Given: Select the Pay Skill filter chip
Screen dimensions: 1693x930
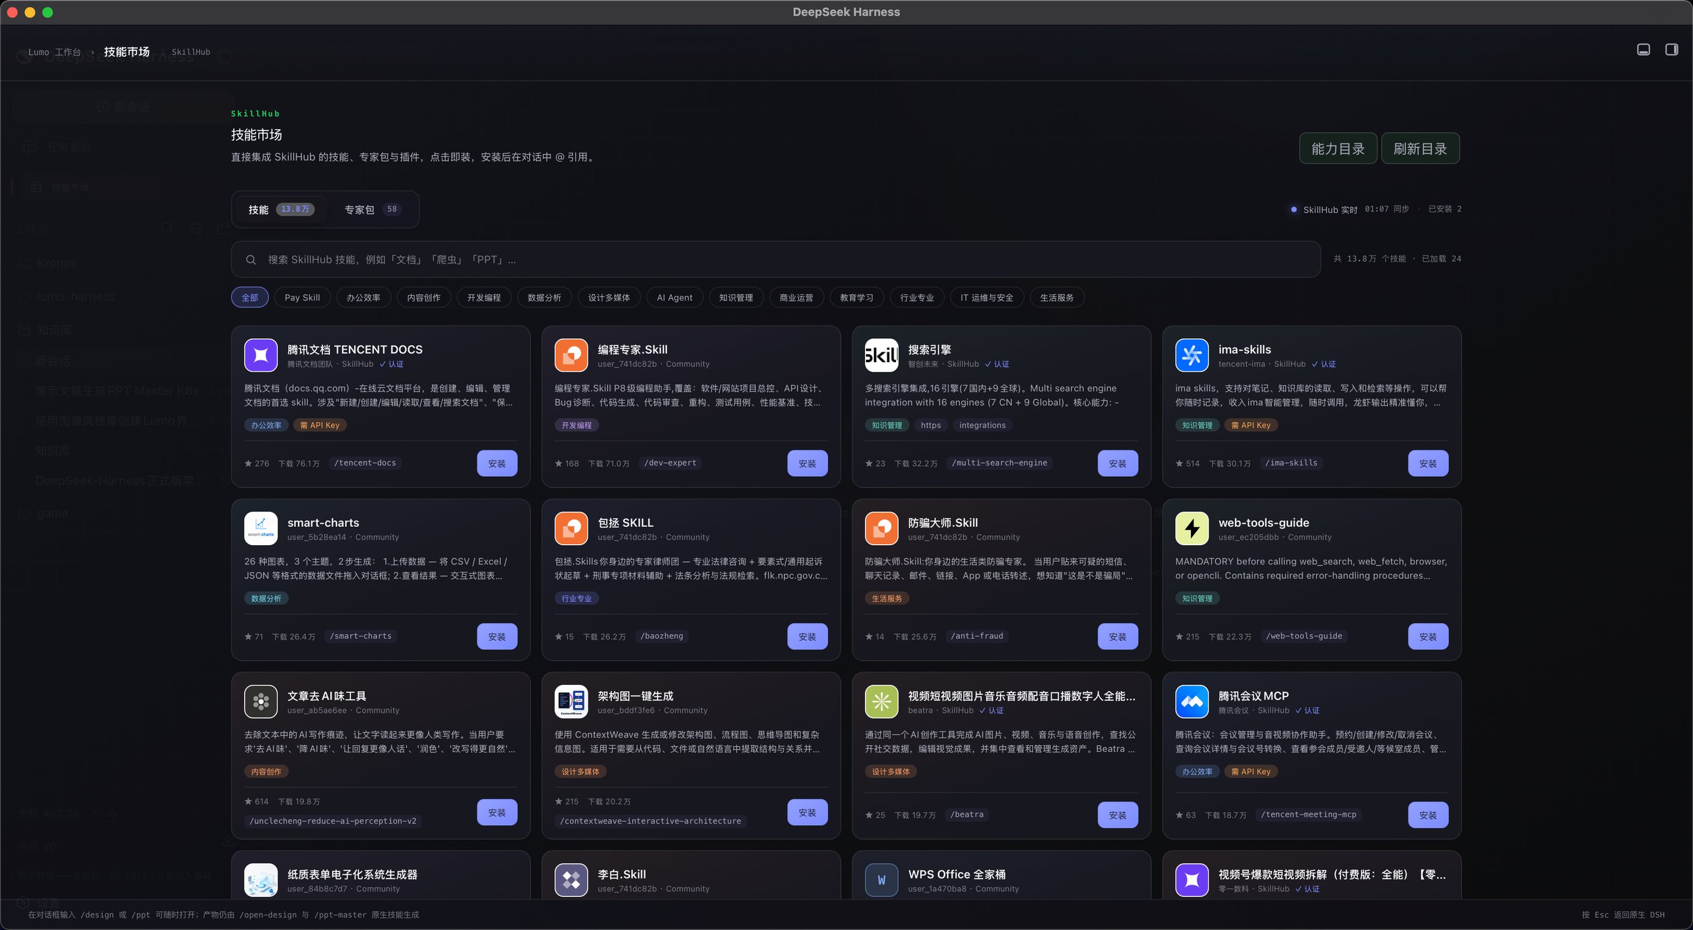Looking at the screenshot, I should [302, 298].
